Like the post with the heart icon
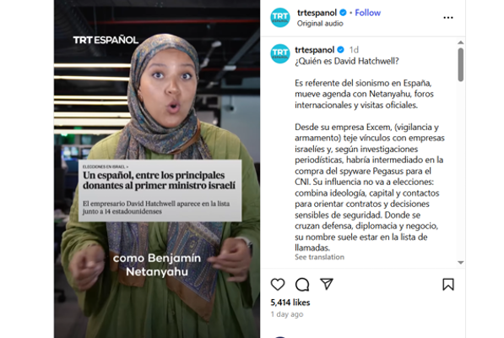The height and width of the screenshot is (338, 504). [x=278, y=284]
